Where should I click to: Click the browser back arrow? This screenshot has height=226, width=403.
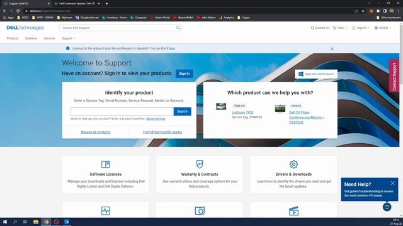(4, 11)
